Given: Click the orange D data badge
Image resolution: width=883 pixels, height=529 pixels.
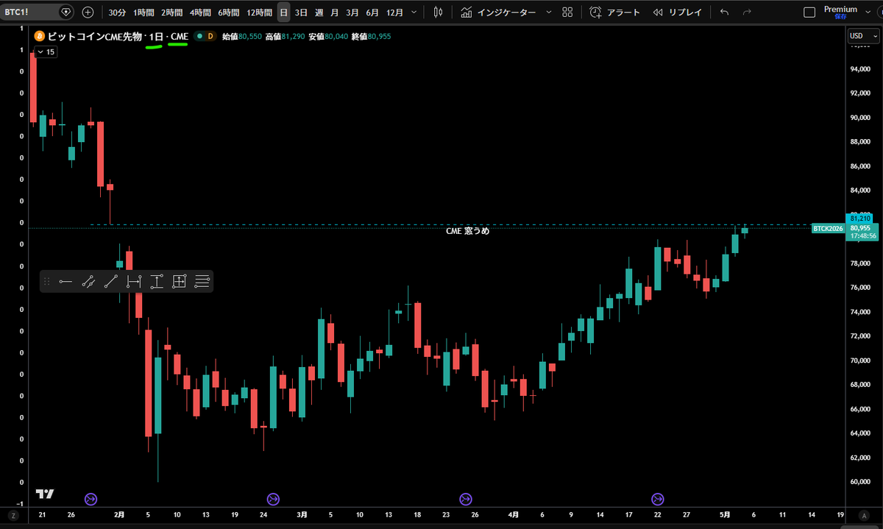Looking at the screenshot, I should [x=210, y=36].
